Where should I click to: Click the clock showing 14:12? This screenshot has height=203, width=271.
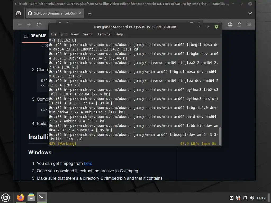(x=261, y=198)
